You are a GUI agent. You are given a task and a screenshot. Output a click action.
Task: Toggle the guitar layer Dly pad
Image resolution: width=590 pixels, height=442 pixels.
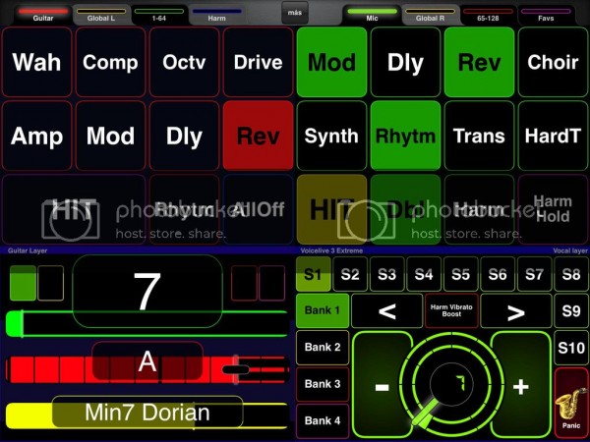point(185,136)
